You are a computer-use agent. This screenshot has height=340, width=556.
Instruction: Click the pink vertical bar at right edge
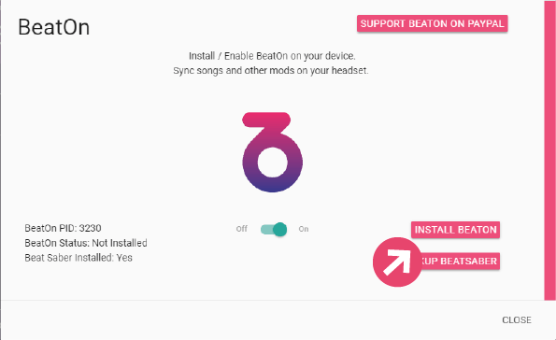[550, 150]
